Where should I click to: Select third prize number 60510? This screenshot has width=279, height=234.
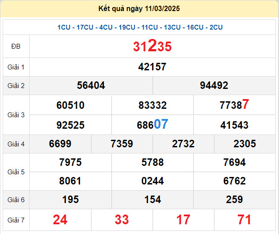(x=70, y=105)
